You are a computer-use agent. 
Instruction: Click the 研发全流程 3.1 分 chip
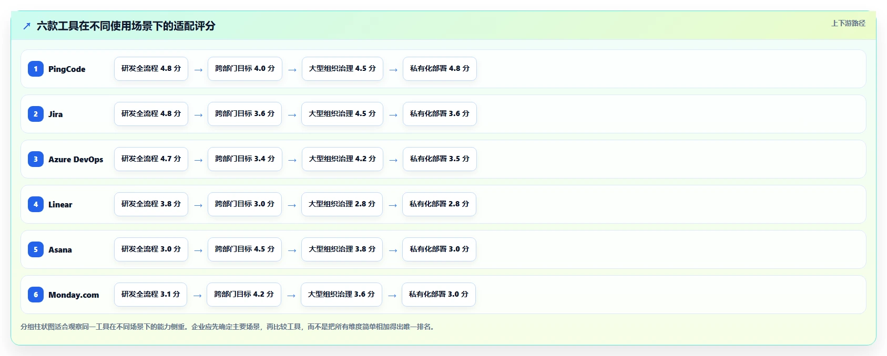click(x=150, y=295)
